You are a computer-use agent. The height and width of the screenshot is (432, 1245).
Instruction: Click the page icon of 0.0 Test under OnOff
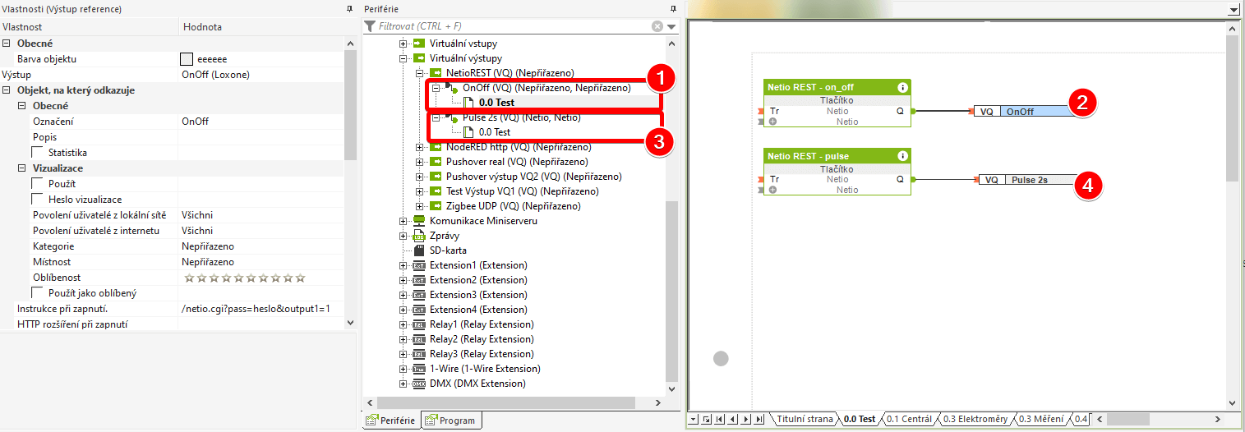click(x=468, y=103)
